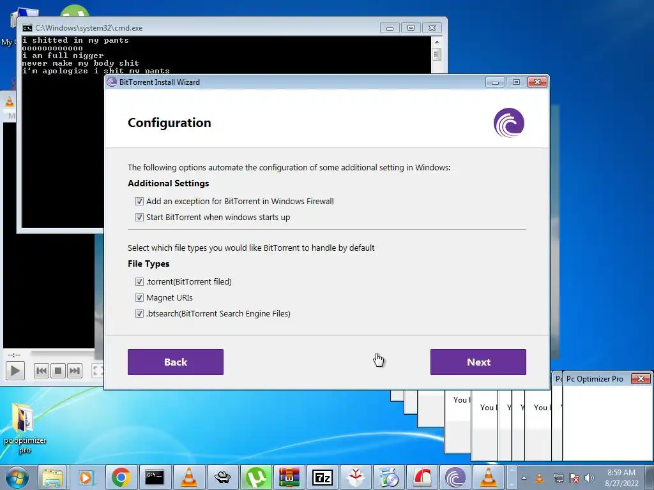Image resolution: width=654 pixels, height=490 pixels.
Task: Uncheck the Windows Firewall exception checkbox
Action: coord(139,201)
